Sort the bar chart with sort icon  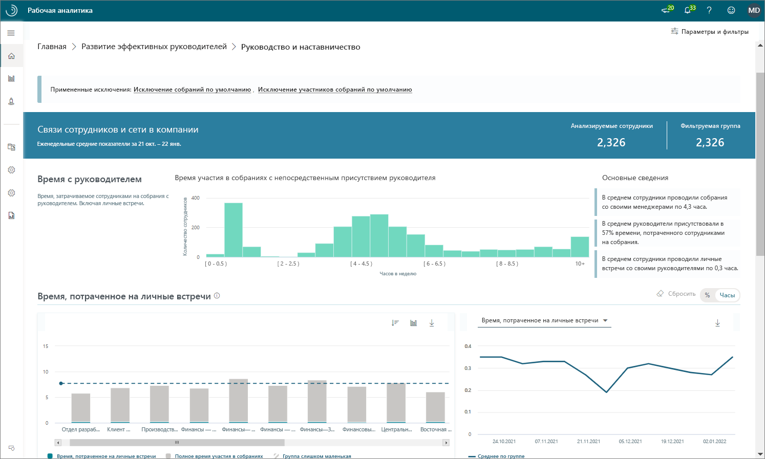point(395,323)
